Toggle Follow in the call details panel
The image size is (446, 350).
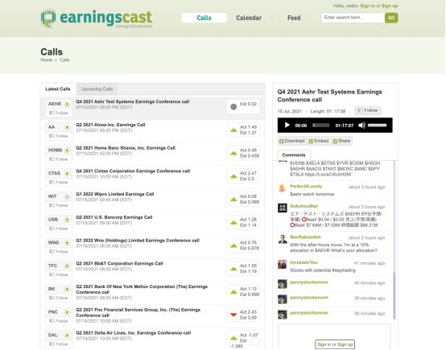click(x=367, y=110)
